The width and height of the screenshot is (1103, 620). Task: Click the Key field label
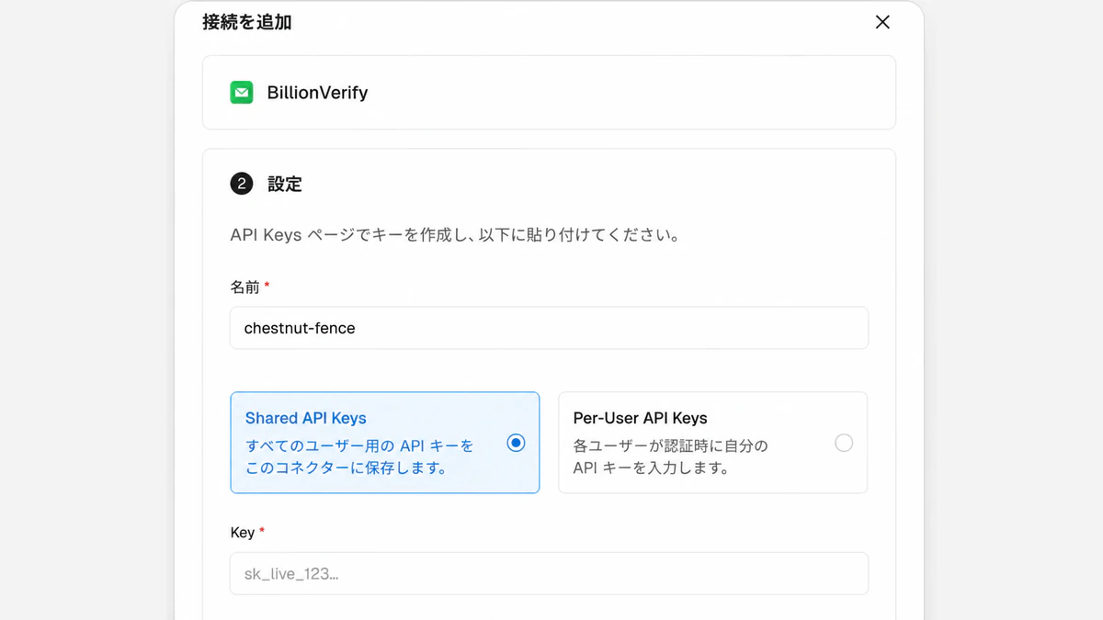click(243, 533)
